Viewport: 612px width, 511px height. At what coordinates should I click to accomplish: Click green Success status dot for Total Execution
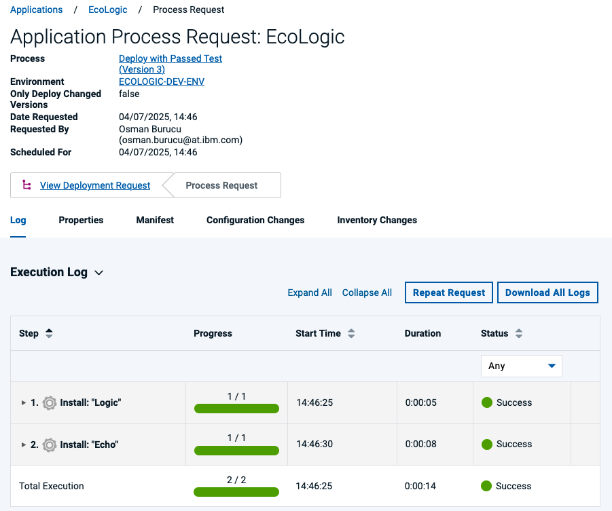[x=486, y=486]
